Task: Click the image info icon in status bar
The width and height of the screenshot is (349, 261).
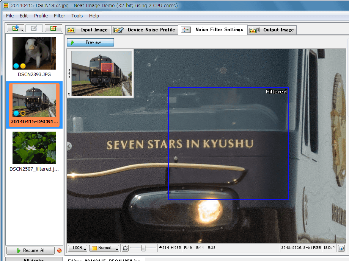Action: (x=341, y=248)
